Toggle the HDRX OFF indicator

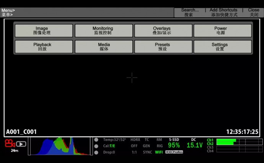(x=134, y=143)
